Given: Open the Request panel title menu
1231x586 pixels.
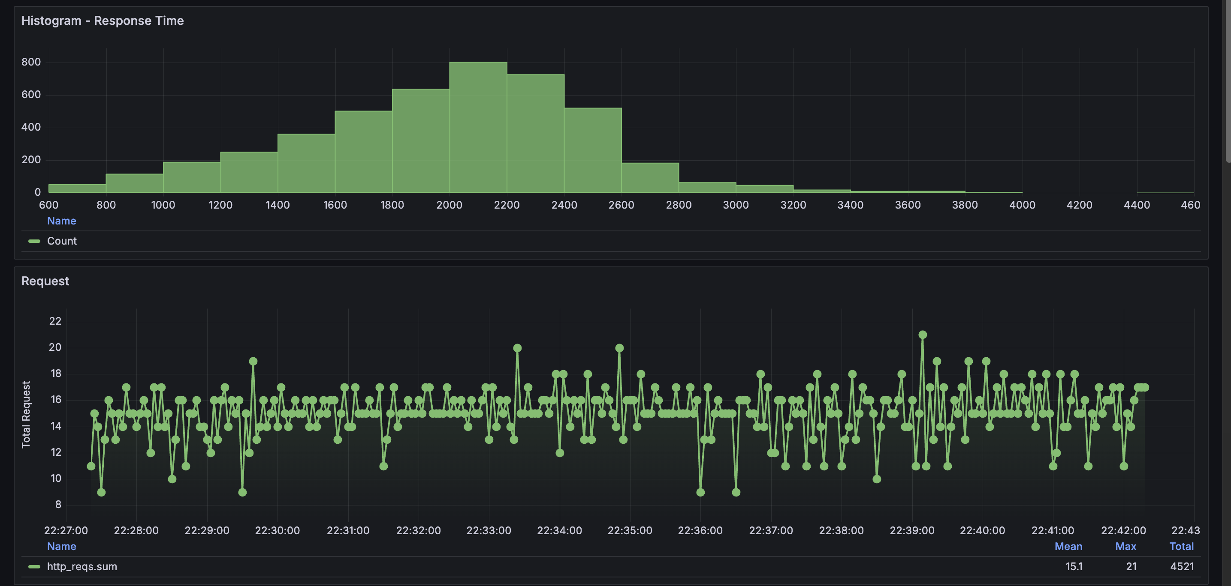Looking at the screenshot, I should 45,281.
